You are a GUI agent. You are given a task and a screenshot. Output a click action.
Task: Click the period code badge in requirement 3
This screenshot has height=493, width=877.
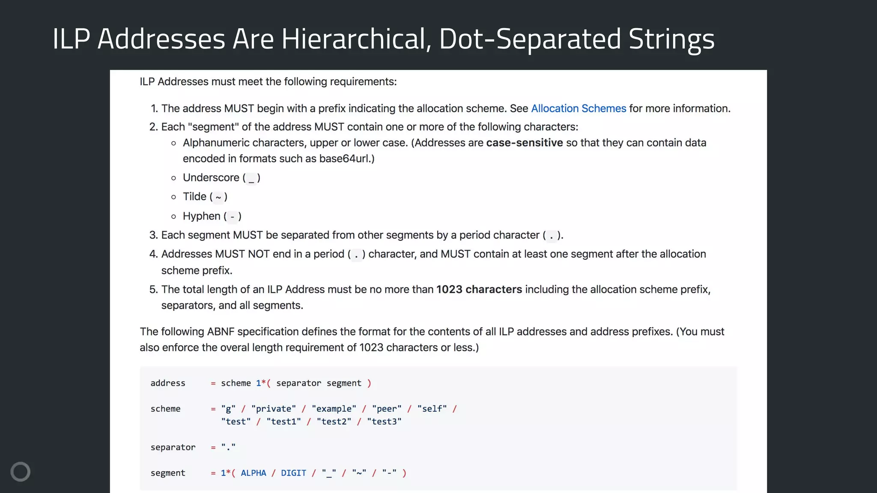pyautogui.click(x=551, y=236)
